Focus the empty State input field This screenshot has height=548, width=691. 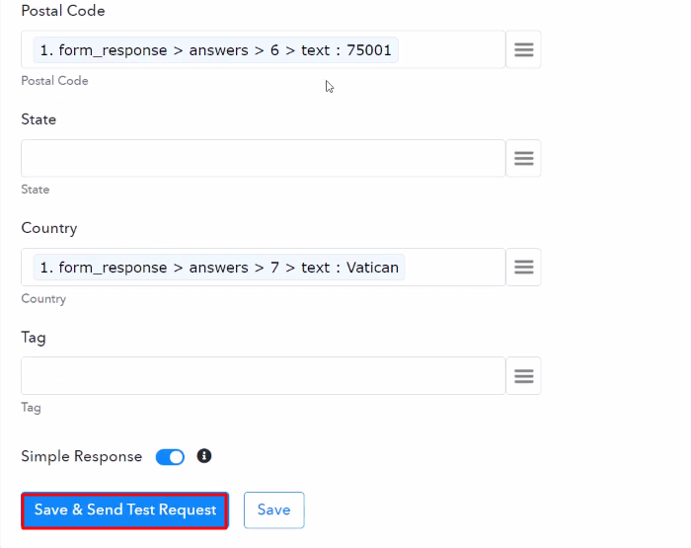pyautogui.click(x=263, y=158)
